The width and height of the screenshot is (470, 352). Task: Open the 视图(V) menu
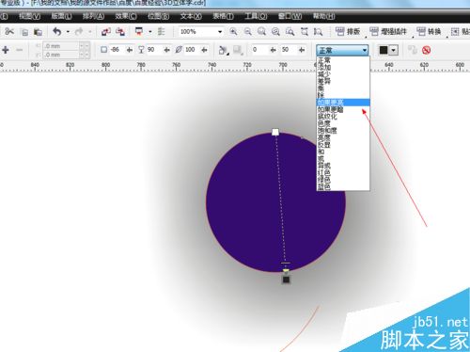29,16
